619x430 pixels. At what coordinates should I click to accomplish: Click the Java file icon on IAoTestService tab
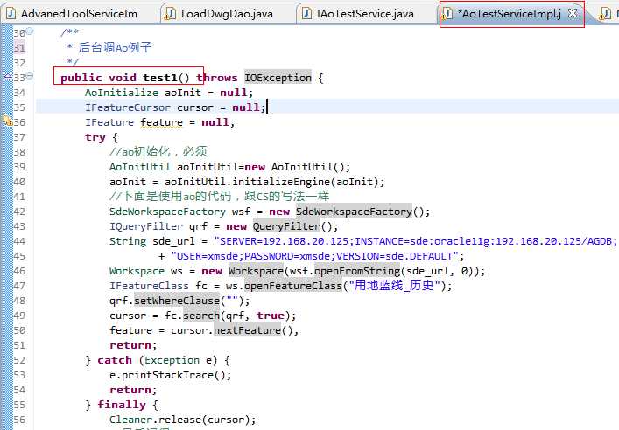coord(306,14)
